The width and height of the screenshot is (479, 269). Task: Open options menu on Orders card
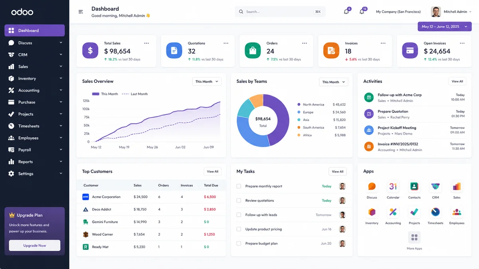click(305, 43)
